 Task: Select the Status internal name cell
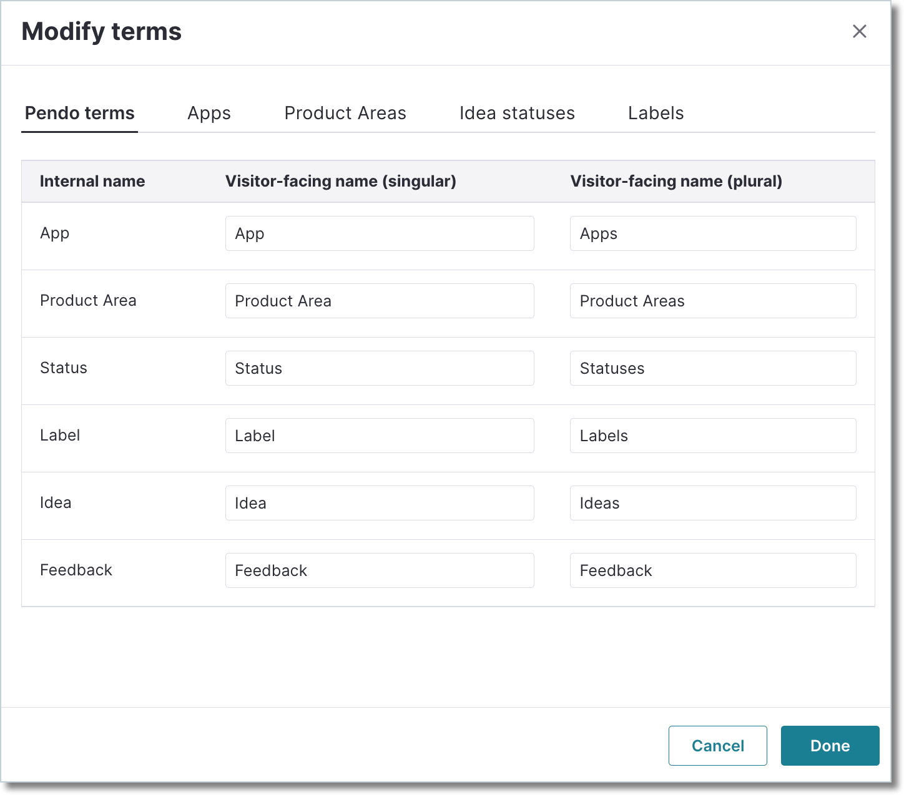pyautogui.click(x=64, y=368)
